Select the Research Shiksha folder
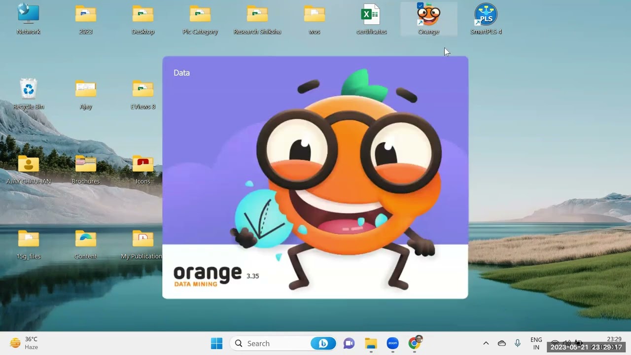The width and height of the screenshot is (631, 355). pos(257,19)
